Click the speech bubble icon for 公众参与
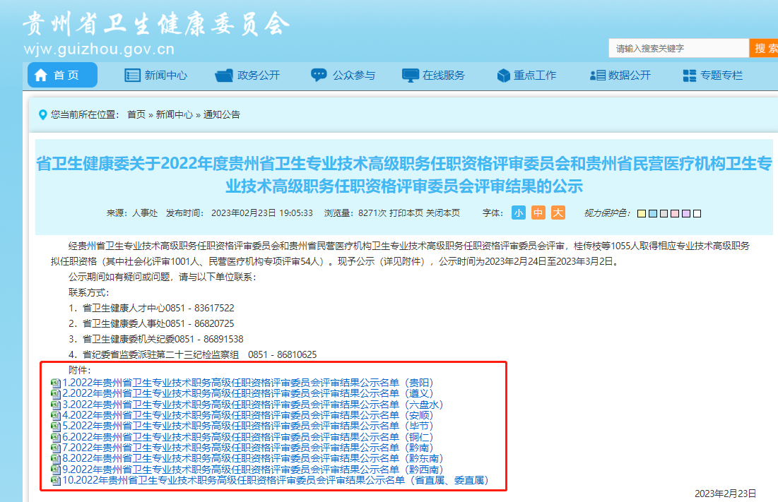This screenshot has width=778, height=502. tap(319, 75)
